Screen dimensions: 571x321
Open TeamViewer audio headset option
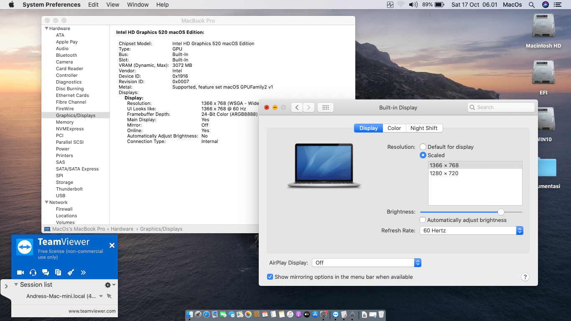33,273
